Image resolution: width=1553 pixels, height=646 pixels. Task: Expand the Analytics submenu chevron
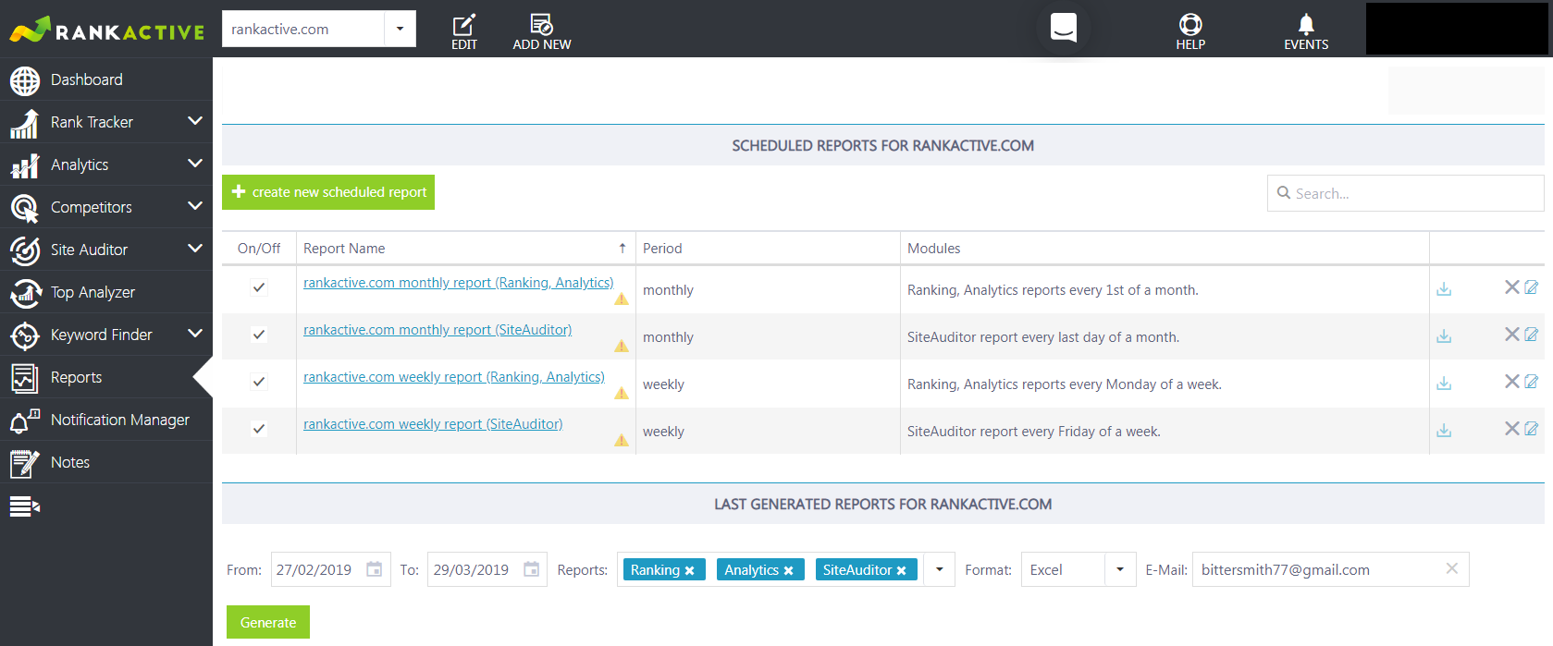coord(195,164)
